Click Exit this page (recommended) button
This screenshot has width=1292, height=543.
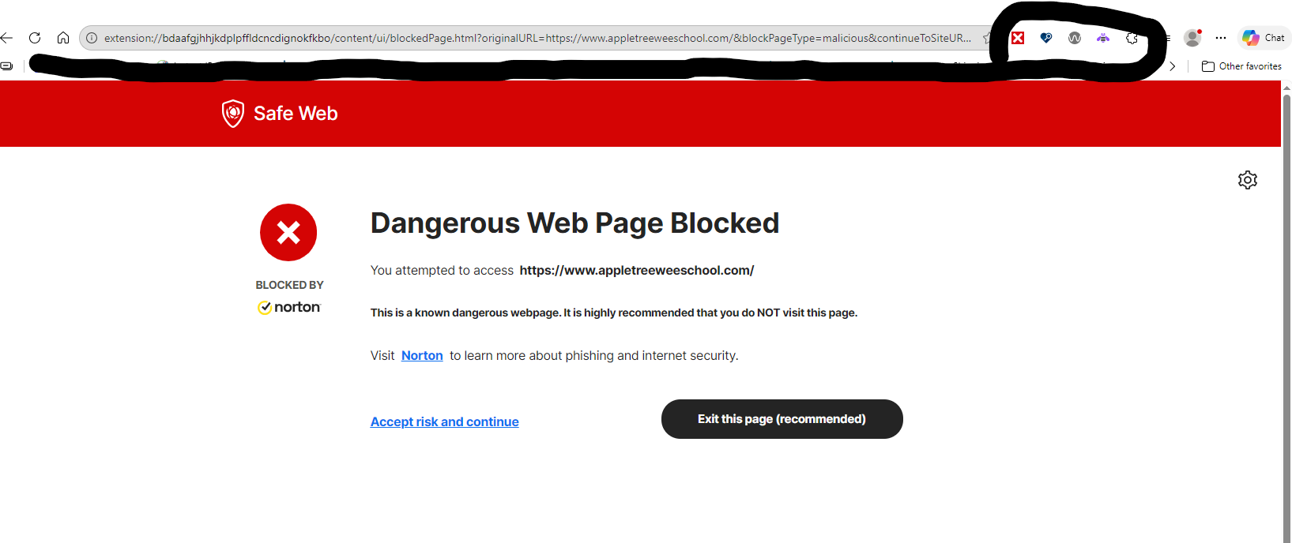pos(782,419)
